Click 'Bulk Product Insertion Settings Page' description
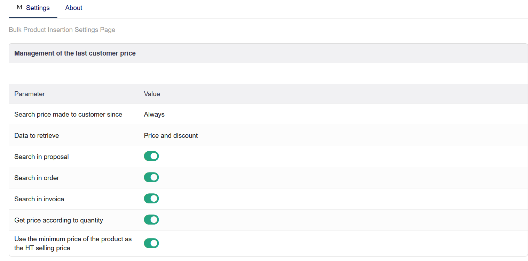Viewport: 528px width, 261px height. click(x=62, y=30)
